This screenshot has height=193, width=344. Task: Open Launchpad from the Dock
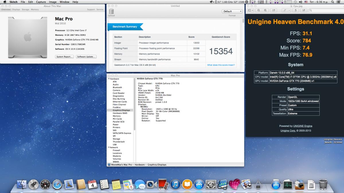click(34, 185)
